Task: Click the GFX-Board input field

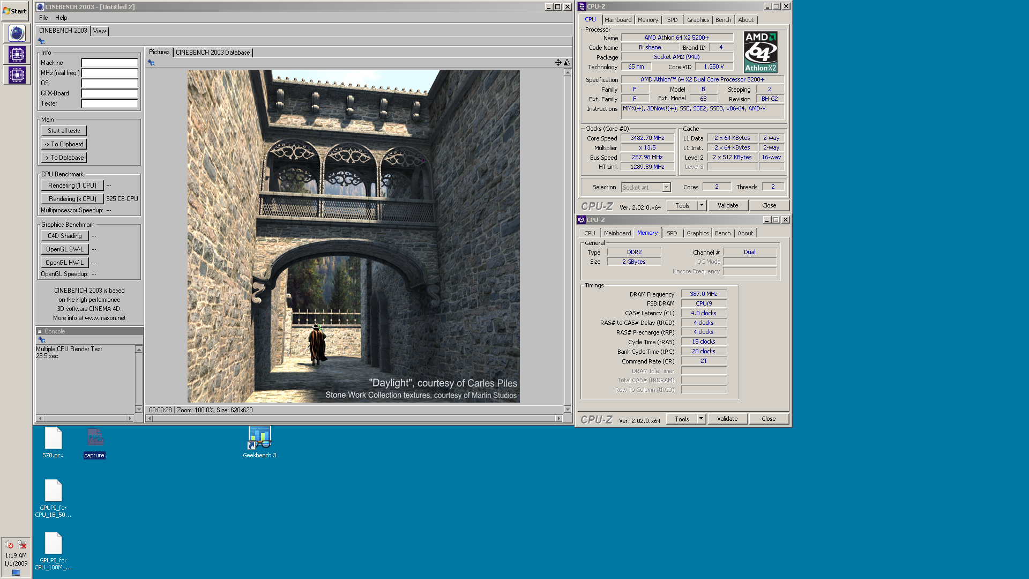Action: (109, 93)
